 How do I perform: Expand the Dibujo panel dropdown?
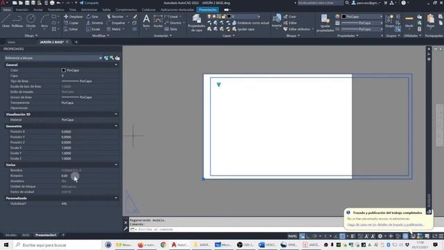click(x=31, y=35)
